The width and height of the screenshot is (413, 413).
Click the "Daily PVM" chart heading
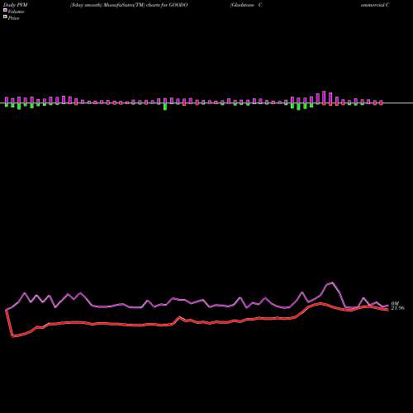click(x=16, y=5)
